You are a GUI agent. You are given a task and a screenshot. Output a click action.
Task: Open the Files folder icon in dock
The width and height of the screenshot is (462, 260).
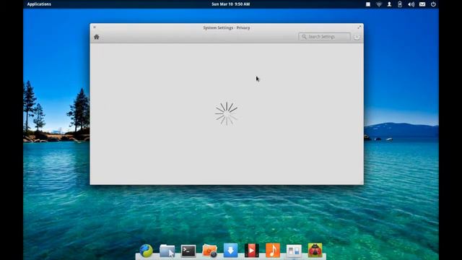167,251
